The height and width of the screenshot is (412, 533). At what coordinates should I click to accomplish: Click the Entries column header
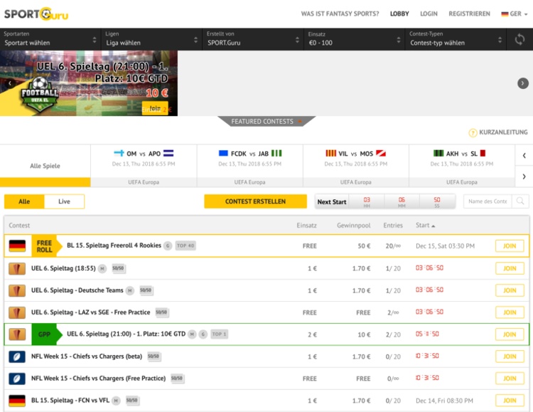click(393, 225)
